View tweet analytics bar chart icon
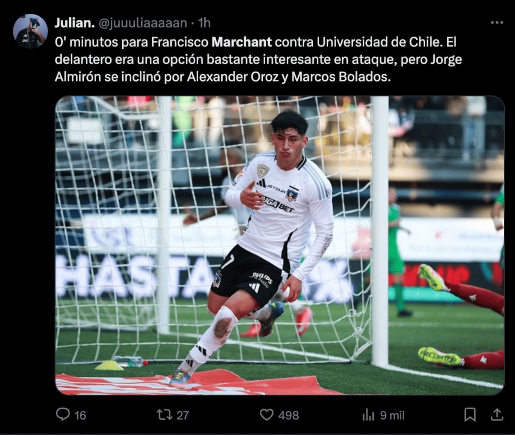Screen dimensions: 515x435 point(368,414)
